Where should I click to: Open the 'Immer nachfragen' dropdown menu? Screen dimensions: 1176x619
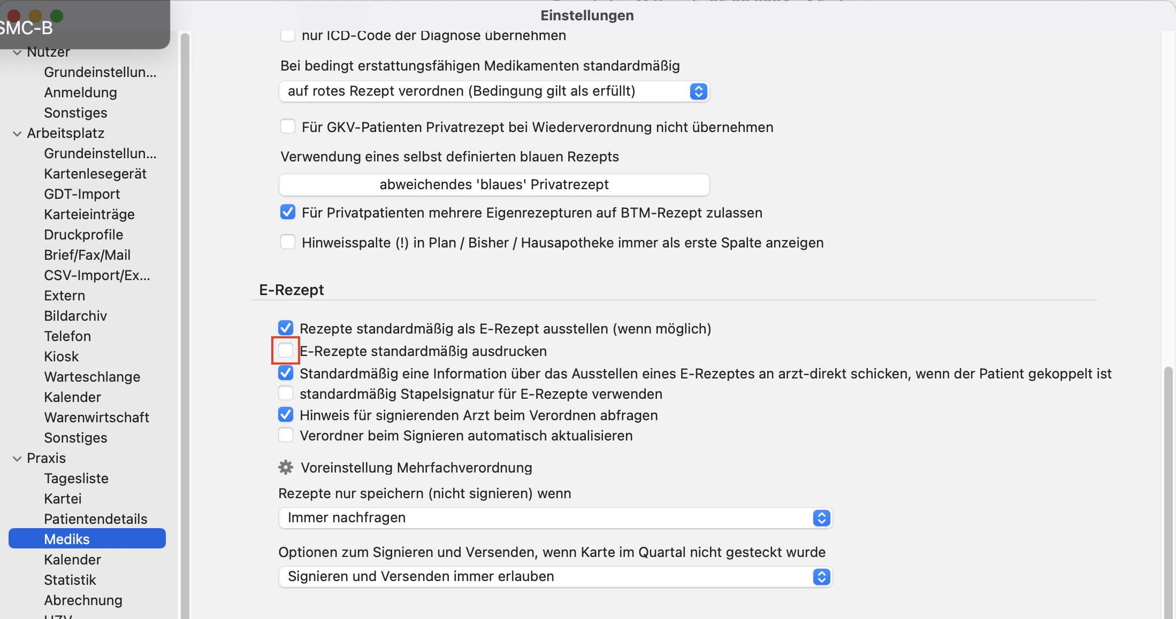(x=555, y=518)
